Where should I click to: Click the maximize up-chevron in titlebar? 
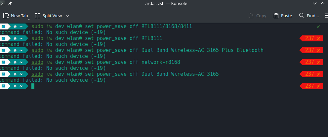tap(323, 3)
